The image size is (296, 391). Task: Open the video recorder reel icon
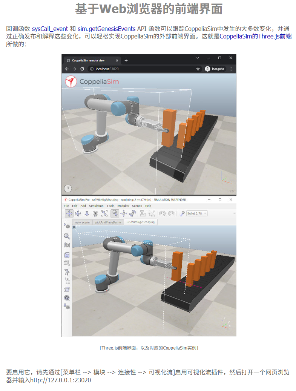tap(67, 298)
